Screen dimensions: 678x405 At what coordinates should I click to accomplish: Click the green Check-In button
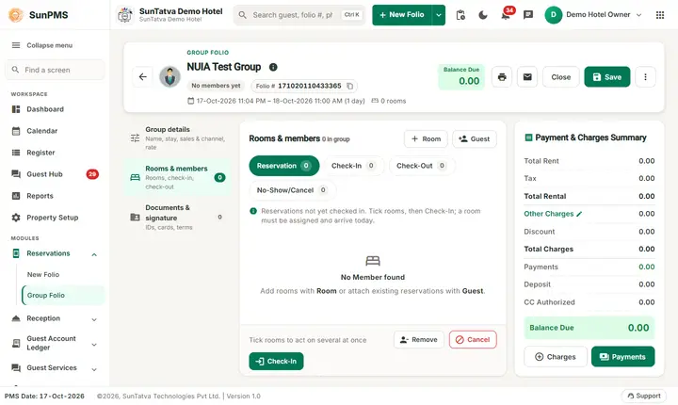pos(276,362)
